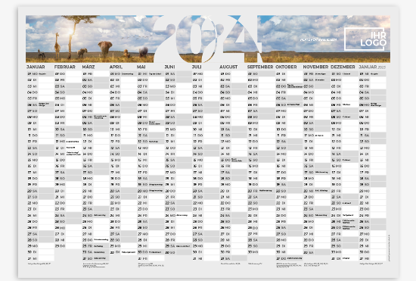Click the DEZEMBER month heading

point(343,67)
